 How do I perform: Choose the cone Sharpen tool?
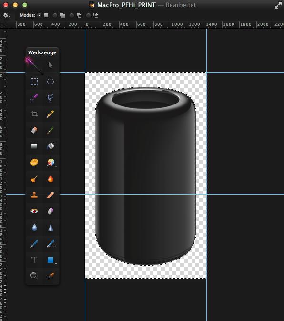[x=51, y=227]
